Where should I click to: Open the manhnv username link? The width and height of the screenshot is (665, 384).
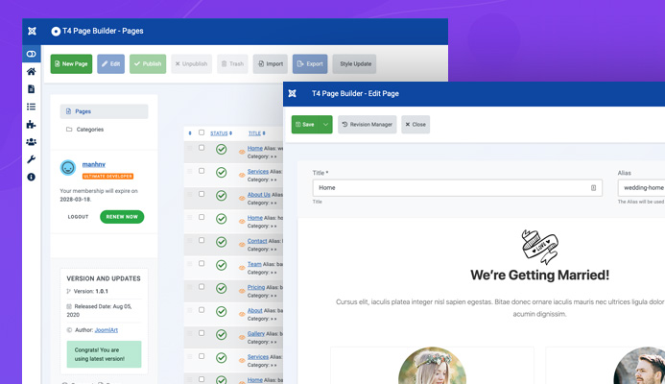pos(94,164)
